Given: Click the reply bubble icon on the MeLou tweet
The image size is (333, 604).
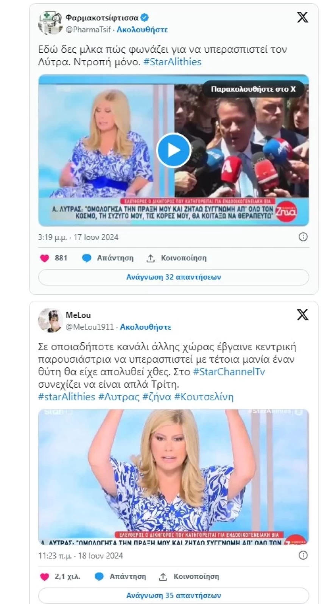Looking at the screenshot, I should pos(99,577).
